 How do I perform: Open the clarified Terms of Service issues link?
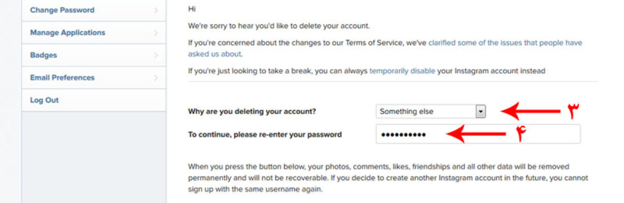[385, 48]
